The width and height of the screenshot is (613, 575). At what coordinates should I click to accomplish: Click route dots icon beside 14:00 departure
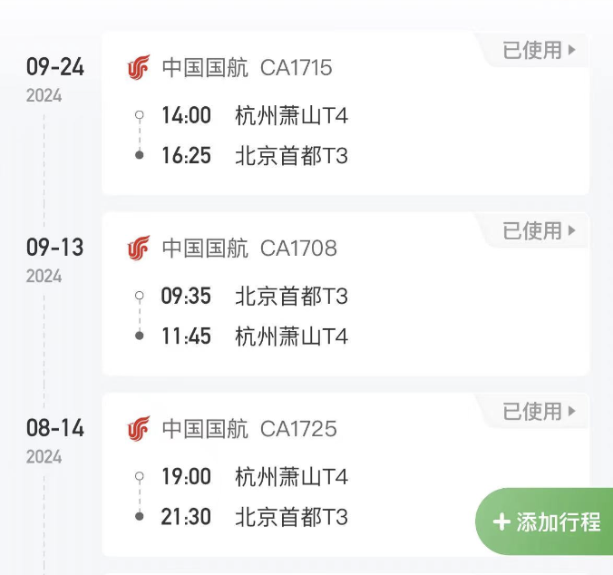click(139, 135)
